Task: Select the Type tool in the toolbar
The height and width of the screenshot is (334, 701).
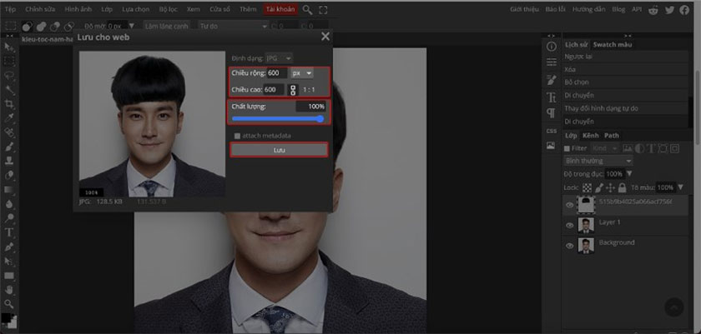Action: tap(9, 232)
